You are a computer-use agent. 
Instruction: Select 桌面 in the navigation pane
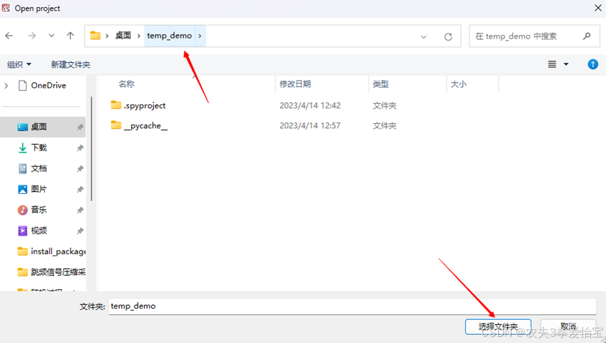pos(43,127)
